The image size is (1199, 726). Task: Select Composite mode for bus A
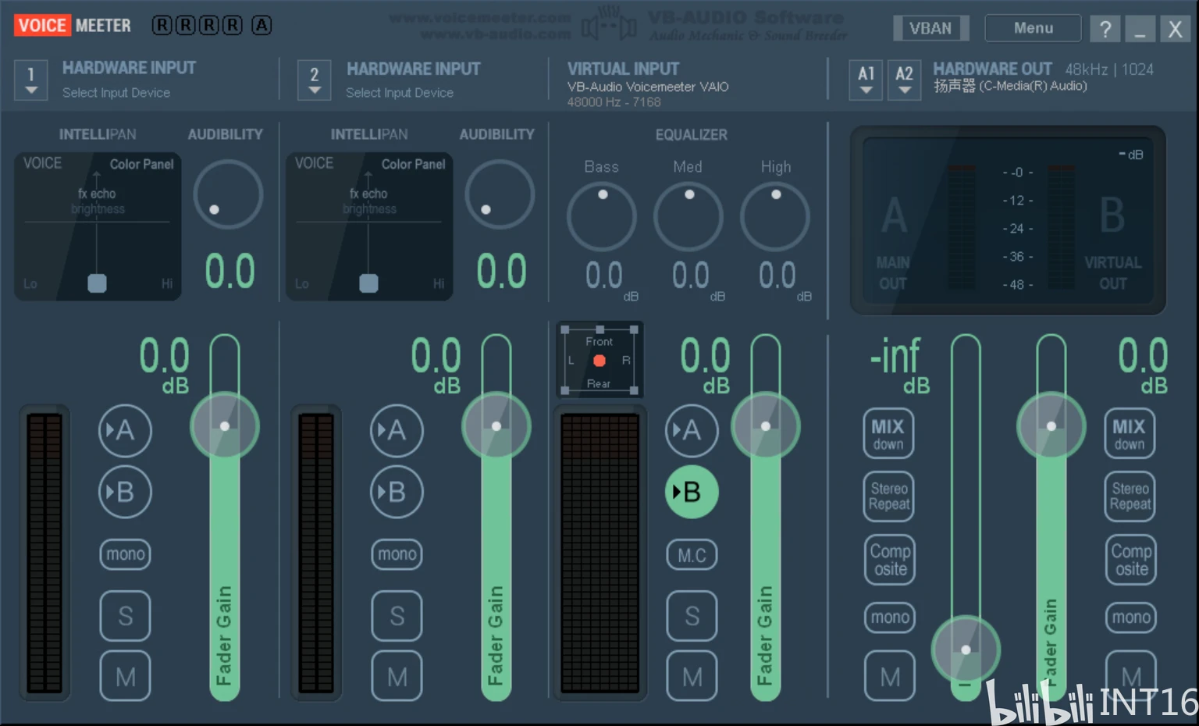click(x=890, y=560)
